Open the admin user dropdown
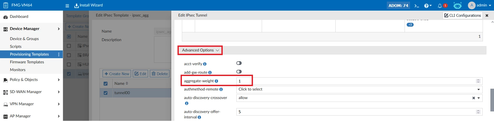494x121 pixels. [480, 5]
